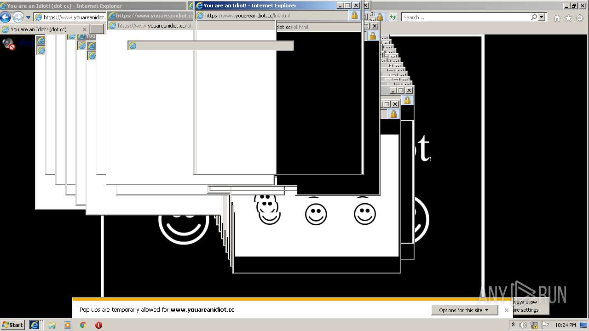Focus the Search box in main window
Image resolution: width=589 pixels, height=331 pixels.
click(466, 17)
